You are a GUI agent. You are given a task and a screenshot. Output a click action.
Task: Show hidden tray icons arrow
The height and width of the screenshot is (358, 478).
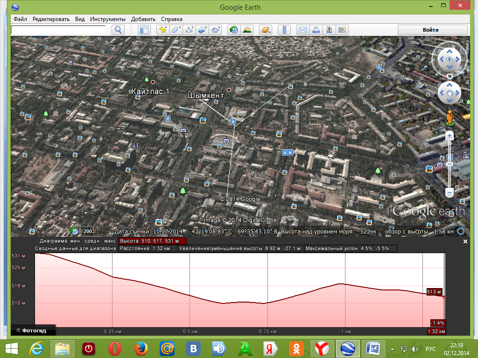click(x=392, y=349)
